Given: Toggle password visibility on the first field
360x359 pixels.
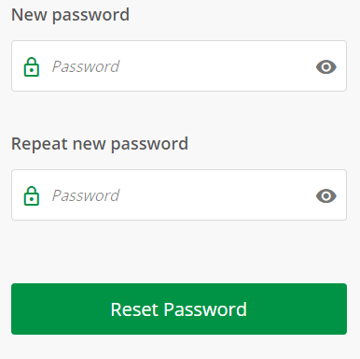Looking at the screenshot, I should 326,67.
